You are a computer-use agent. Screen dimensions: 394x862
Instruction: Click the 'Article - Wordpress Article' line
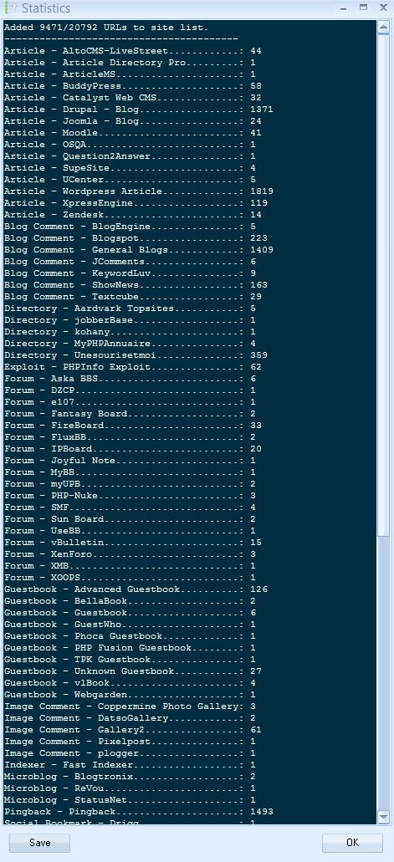pyautogui.click(x=138, y=191)
